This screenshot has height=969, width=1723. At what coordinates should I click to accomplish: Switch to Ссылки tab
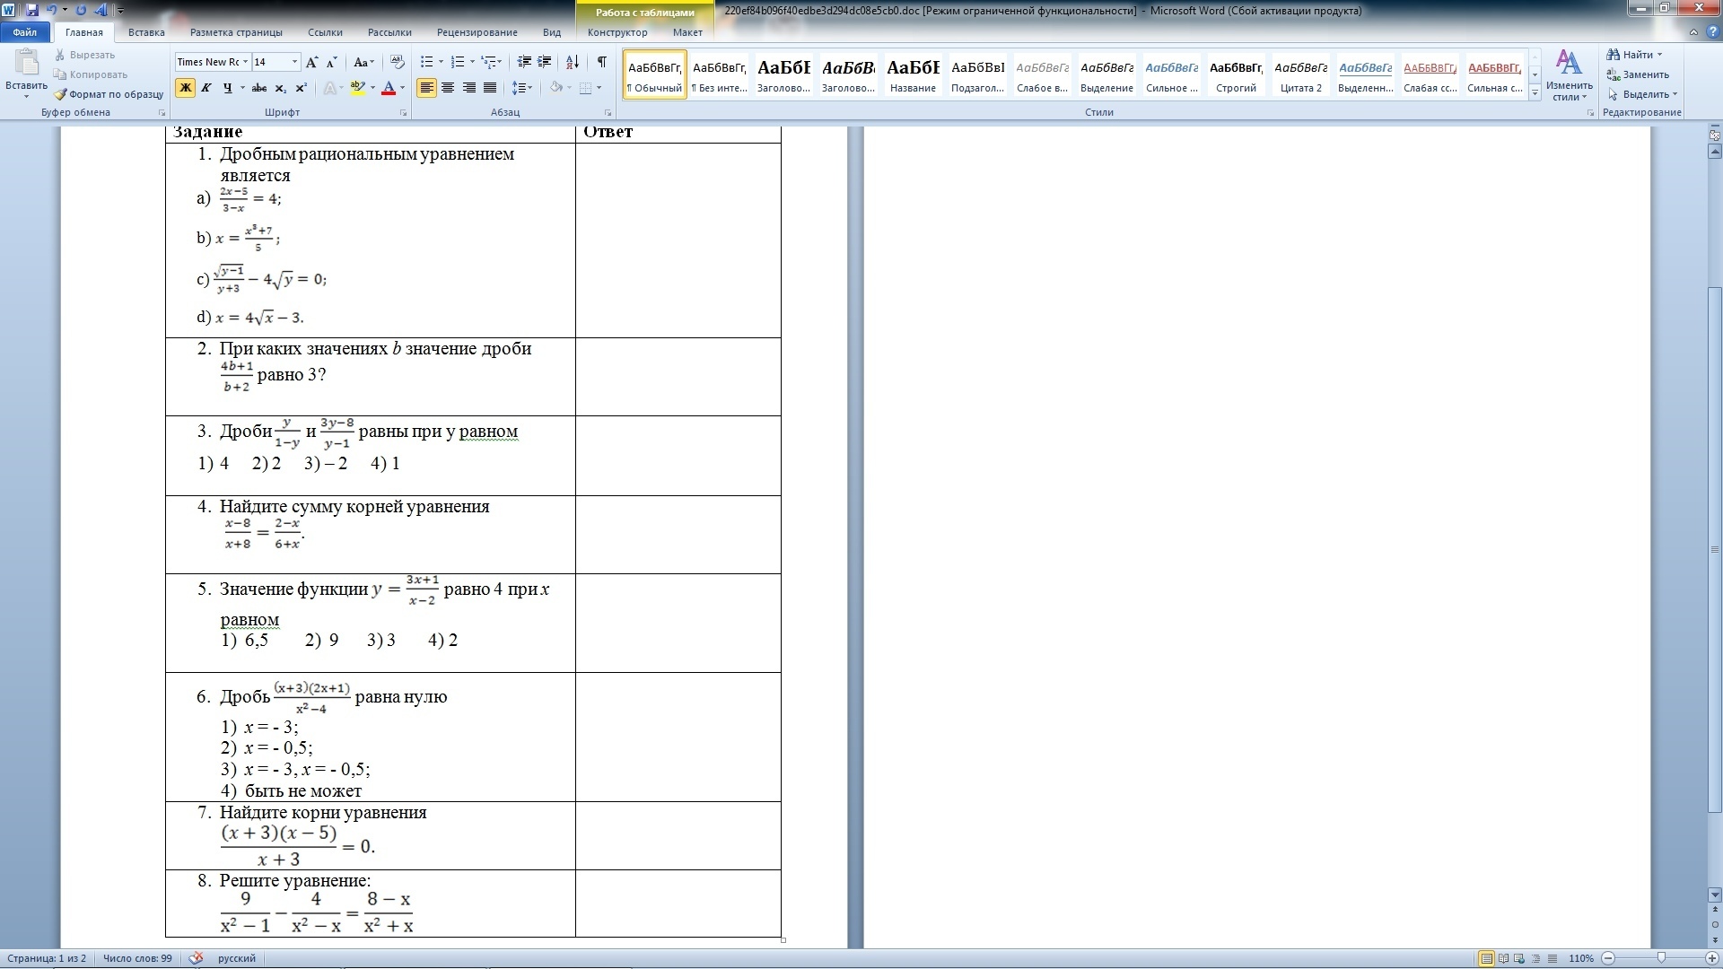325,32
